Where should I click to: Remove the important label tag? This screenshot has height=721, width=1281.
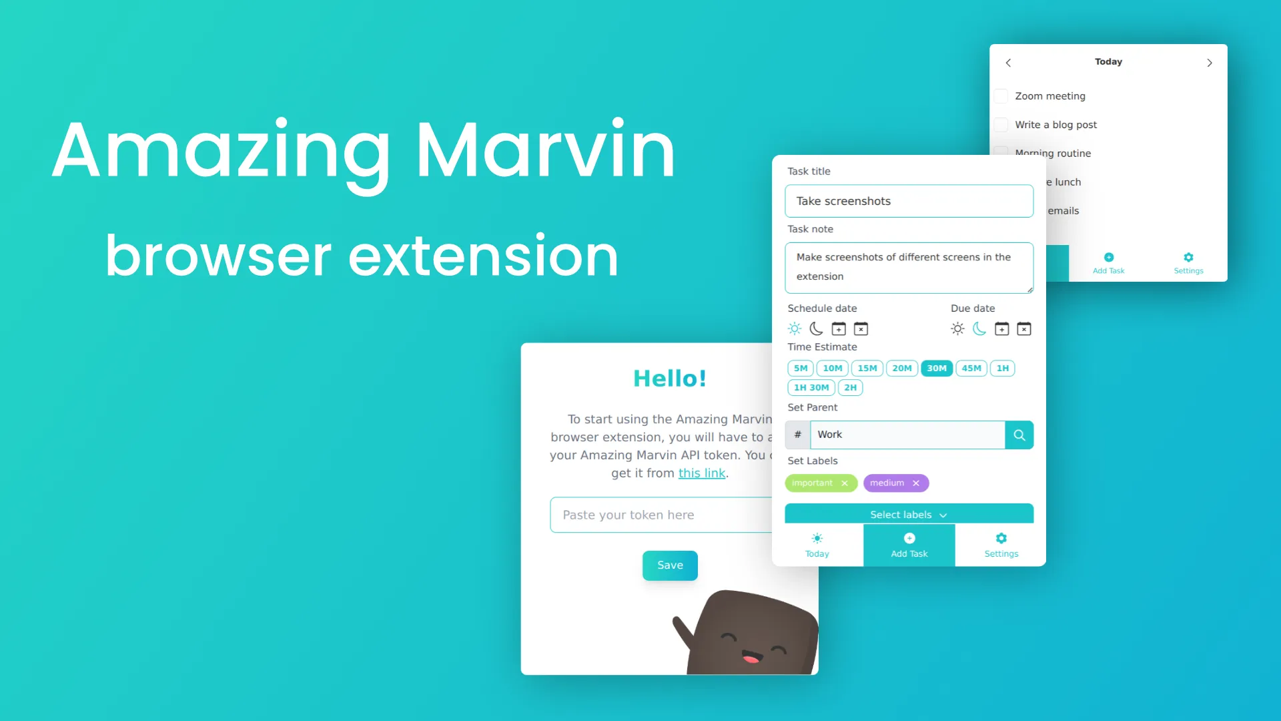[844, 483]
